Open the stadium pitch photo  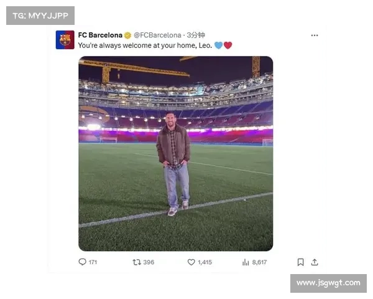[x=175, y=153]
